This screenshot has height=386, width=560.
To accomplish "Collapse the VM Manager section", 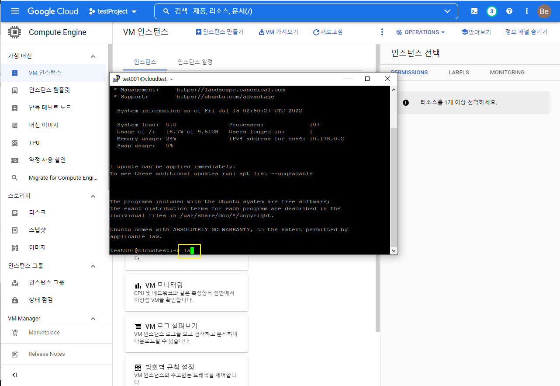I will coord(93,319).
